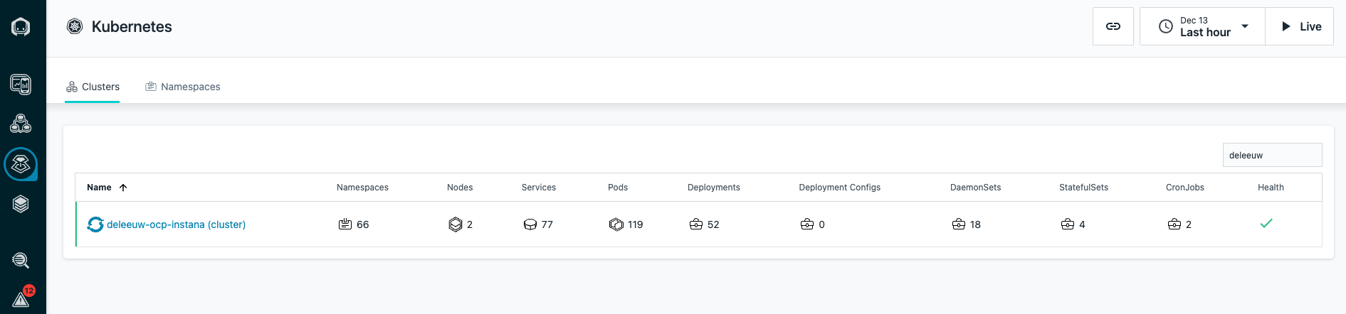Click the deployments icon next to 52

pos(696,224)
